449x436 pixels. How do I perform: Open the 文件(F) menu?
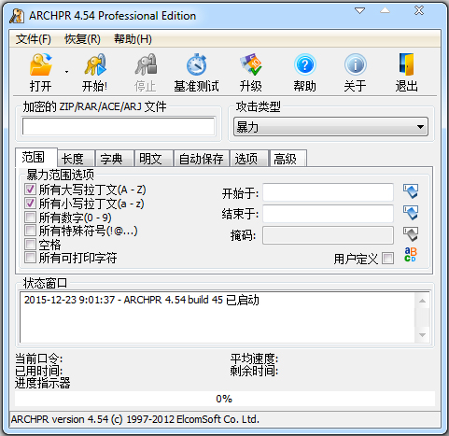point(34,39)
